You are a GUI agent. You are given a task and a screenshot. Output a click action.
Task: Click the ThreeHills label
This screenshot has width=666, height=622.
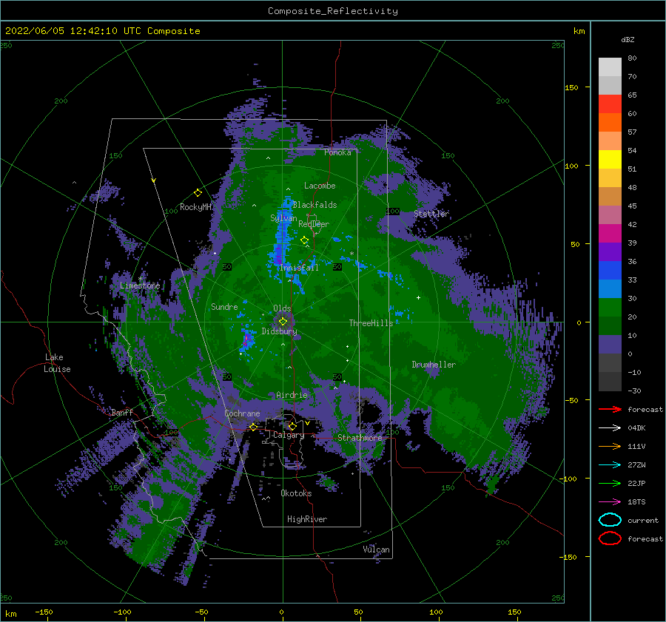(371, 323)
